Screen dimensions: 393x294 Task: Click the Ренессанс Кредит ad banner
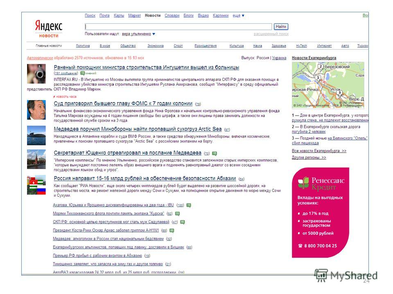coord(321,212)
